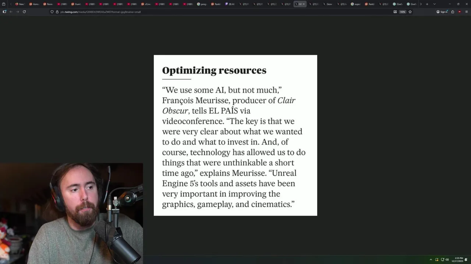Open a new tab with plus button
The height and width of the screenshot is (264, 471).
(427, 4)
